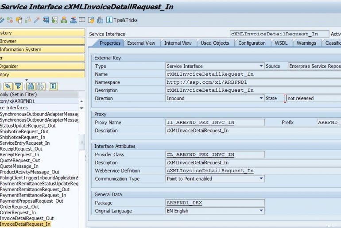Switch to the External View tab
The height and width of the screenshot is (228, 341).
pyautogui.click(x=141, y=43)
